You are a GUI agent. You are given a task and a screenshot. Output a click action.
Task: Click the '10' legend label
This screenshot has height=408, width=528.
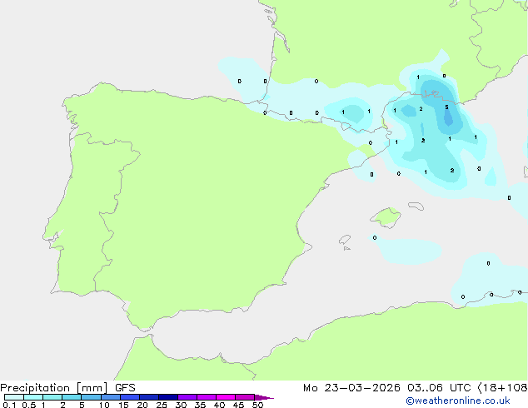point(104,405)
